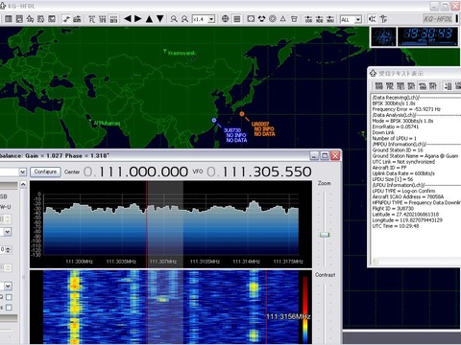Viewport: 461px width, 345px height.
Task: Toggle the pressed third label display icon
Action: coord(113,19)
